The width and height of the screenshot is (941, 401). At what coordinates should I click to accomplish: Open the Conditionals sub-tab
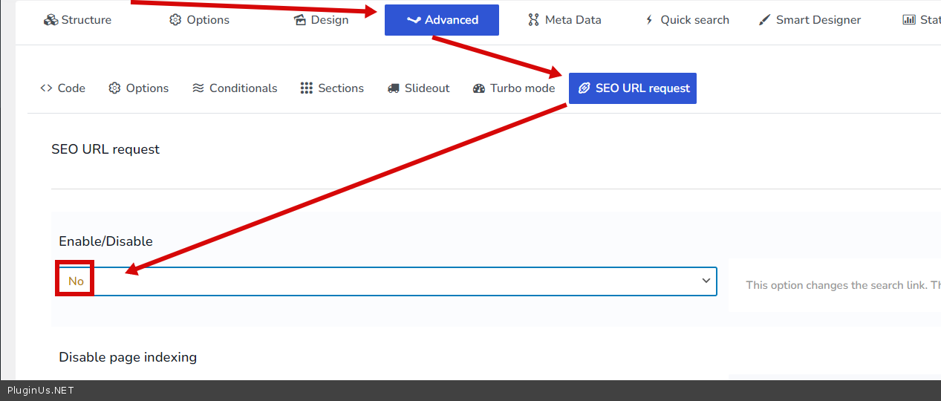pos(235,88)
